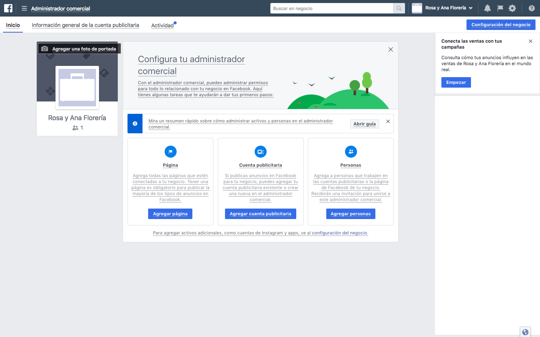Switch to the Inicio tab

coord(13,25)
